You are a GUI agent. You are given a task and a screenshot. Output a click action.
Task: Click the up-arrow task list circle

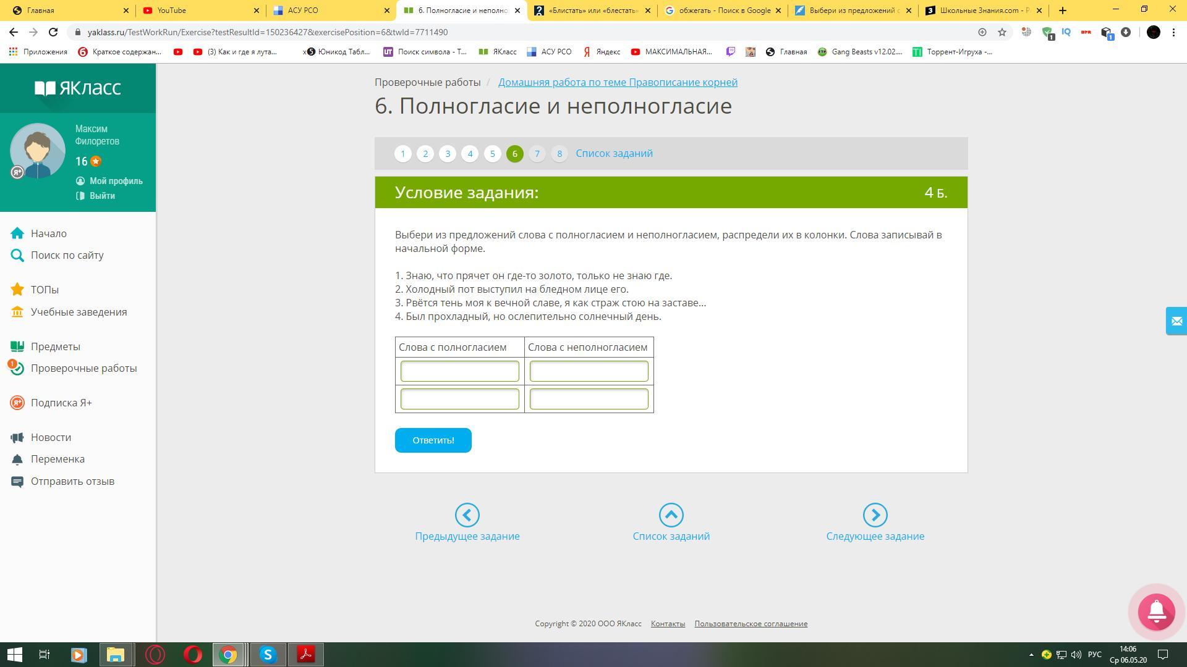(x=671, y=515)
